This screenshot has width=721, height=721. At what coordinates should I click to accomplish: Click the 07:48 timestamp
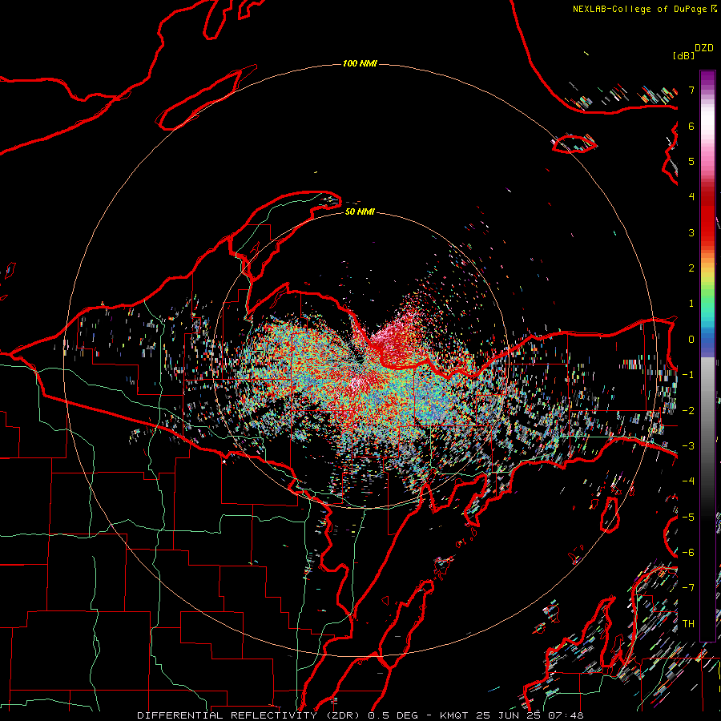566,715
